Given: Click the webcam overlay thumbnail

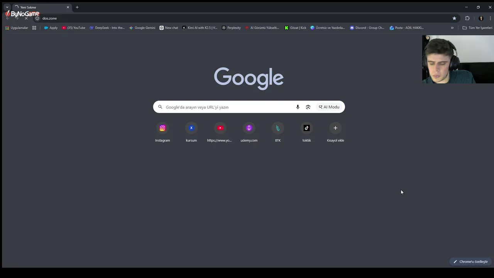Looking at the screenshot, I should (x=458, y=59).
